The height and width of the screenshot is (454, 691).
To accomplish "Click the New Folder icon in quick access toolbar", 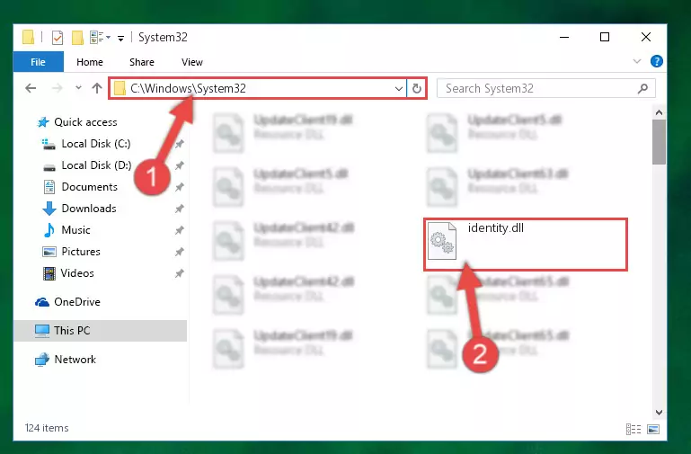I will (x=77, y=38).
